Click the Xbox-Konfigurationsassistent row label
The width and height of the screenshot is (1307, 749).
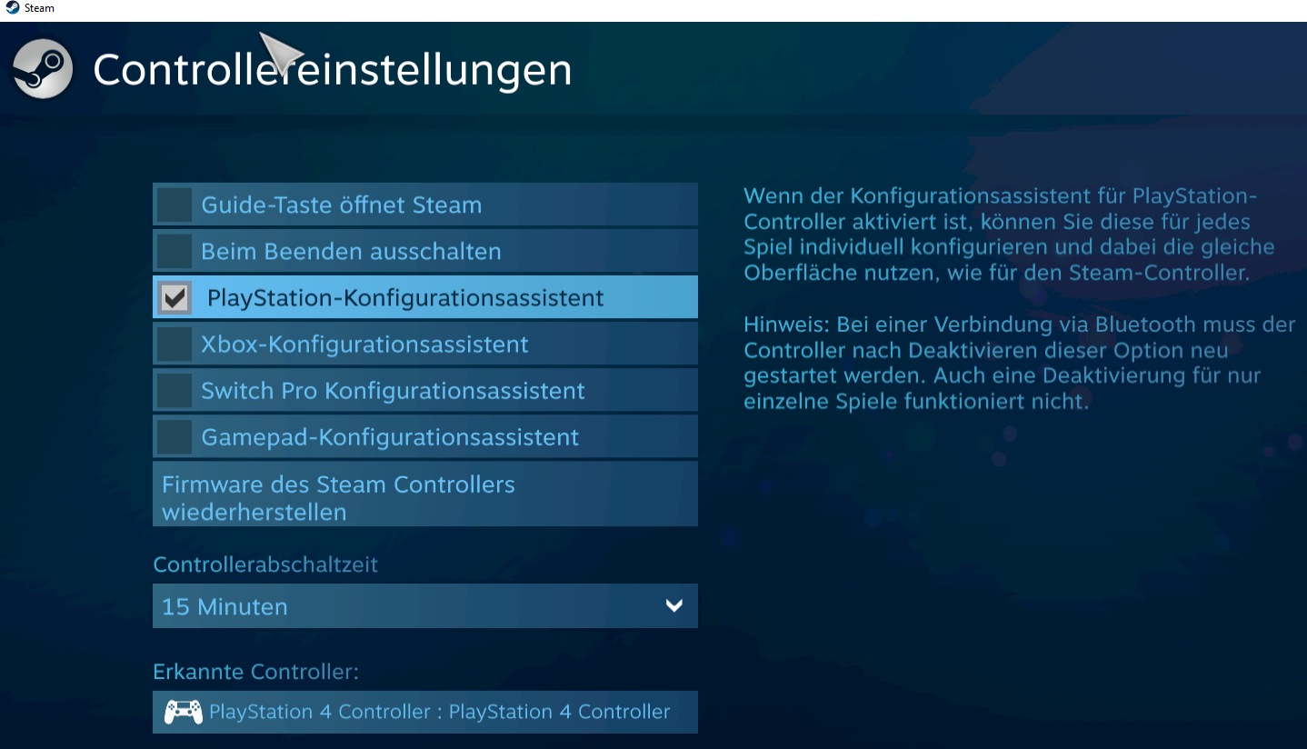point(364,345)
